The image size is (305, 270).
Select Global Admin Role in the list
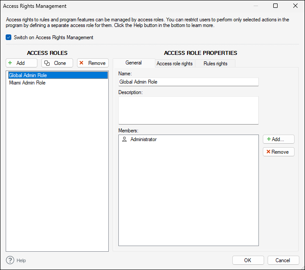[28, 75]
